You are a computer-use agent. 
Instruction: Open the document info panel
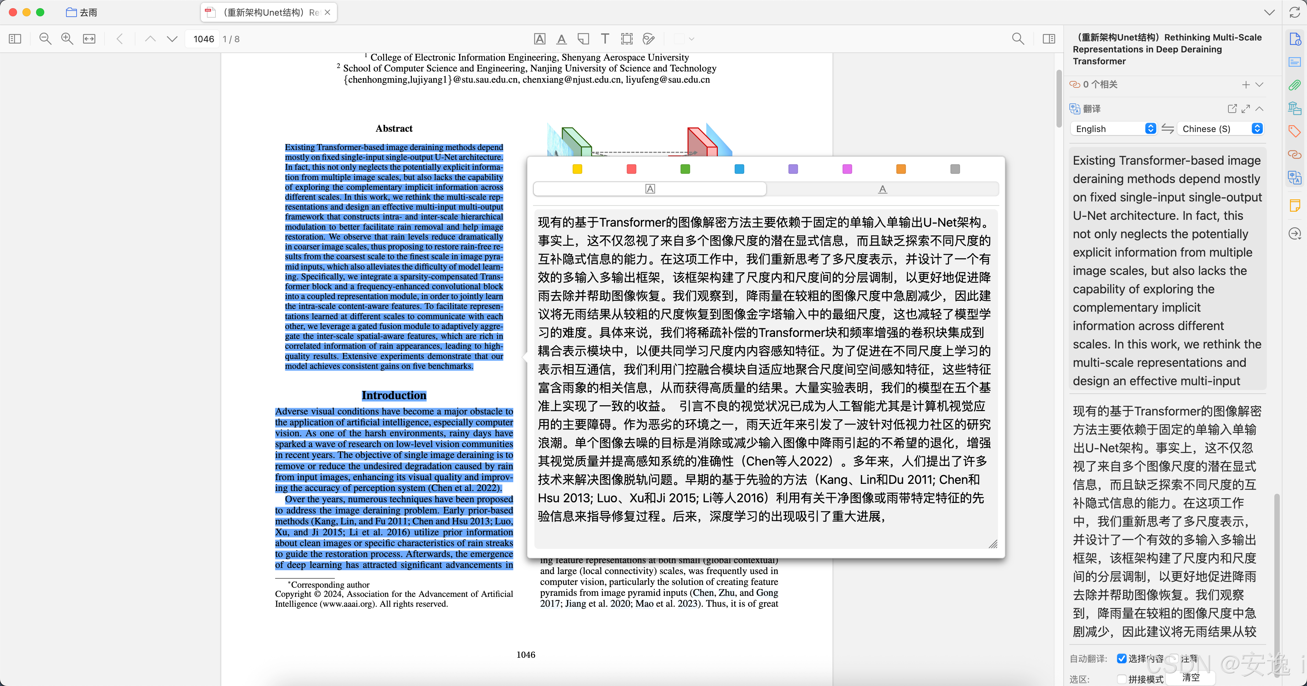pos(1295,39)
